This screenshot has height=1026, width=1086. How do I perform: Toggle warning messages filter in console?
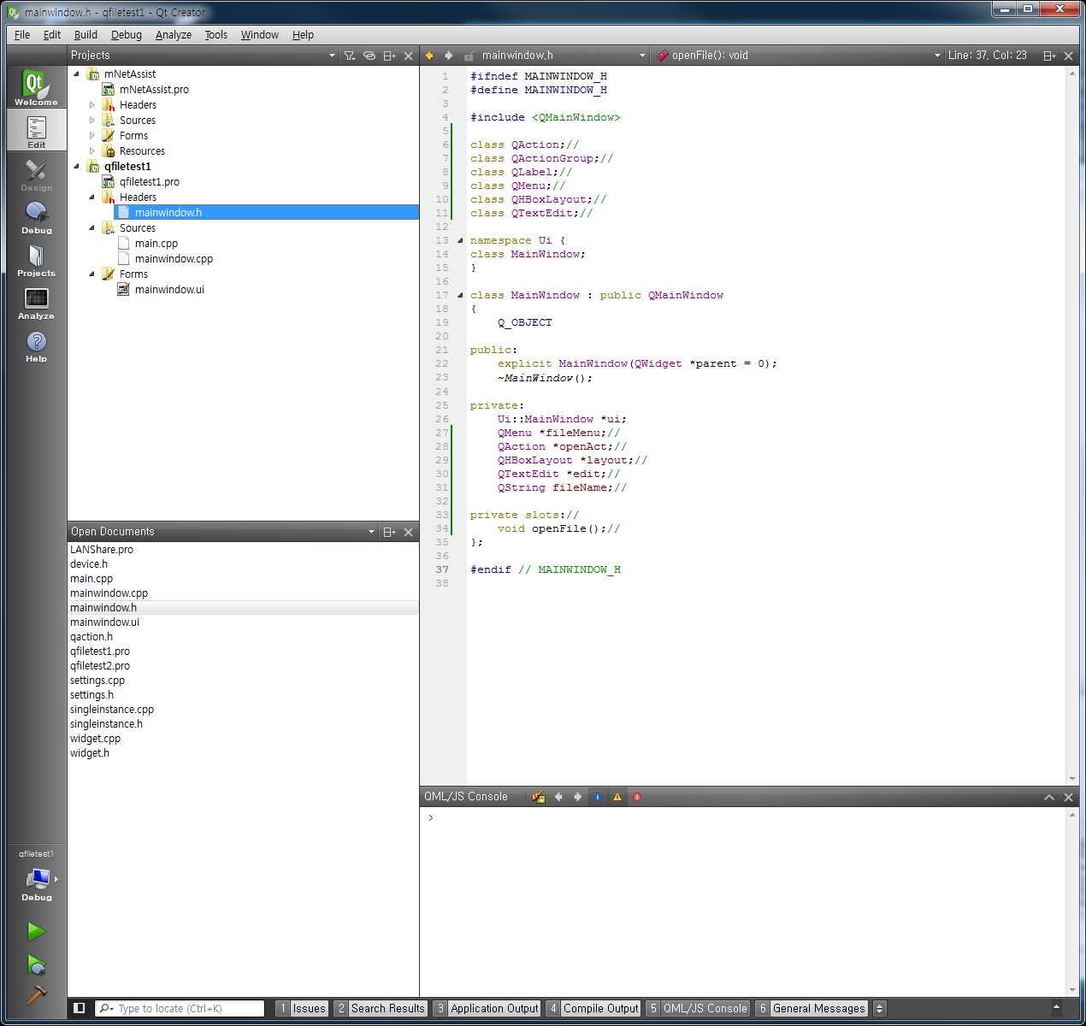point(617,797)
